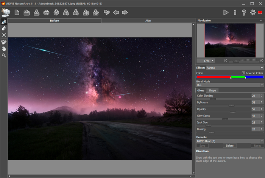Redo with the right arrow icon
Viewport: 265px width, 178px height.
point(125,12)
